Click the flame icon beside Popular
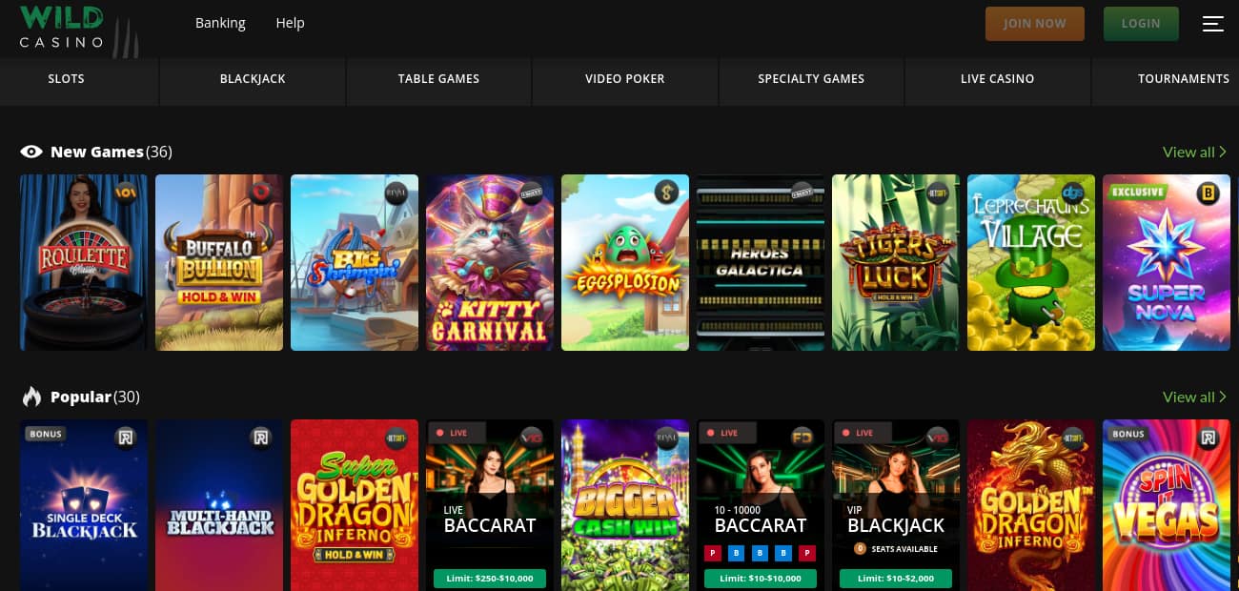Image resolution: width=1239 pixels, height=591 pixels. (x=31, y=397)
